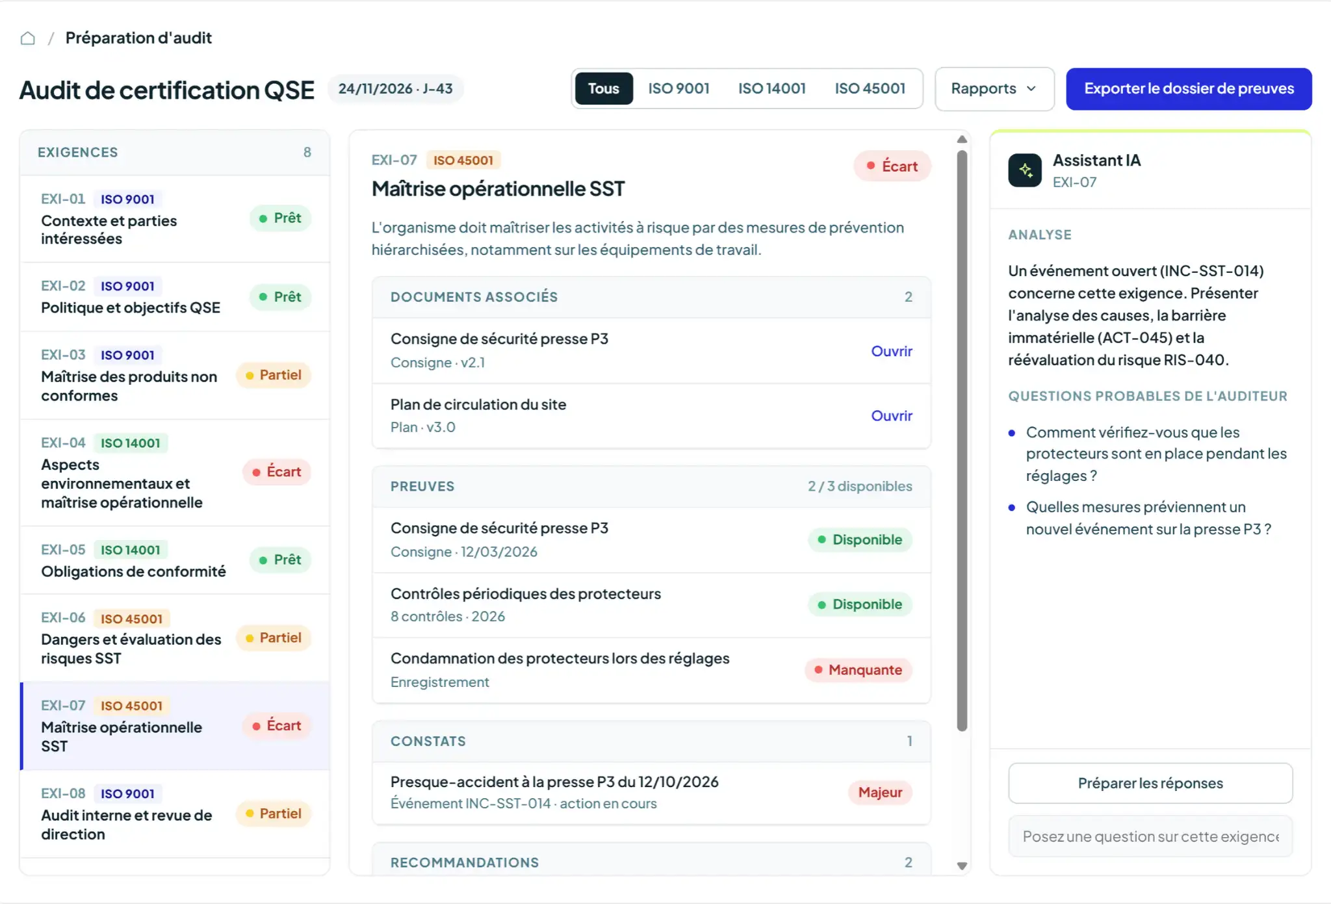Click the question about presse P3 event
Screen dimensions: 1331x904
click(1148, 518)
